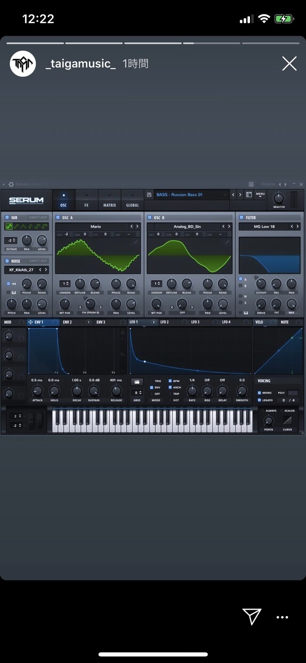Enable the LFO TRIG mode checkbox
Screen dimensions: 306x663
(152, 381)
